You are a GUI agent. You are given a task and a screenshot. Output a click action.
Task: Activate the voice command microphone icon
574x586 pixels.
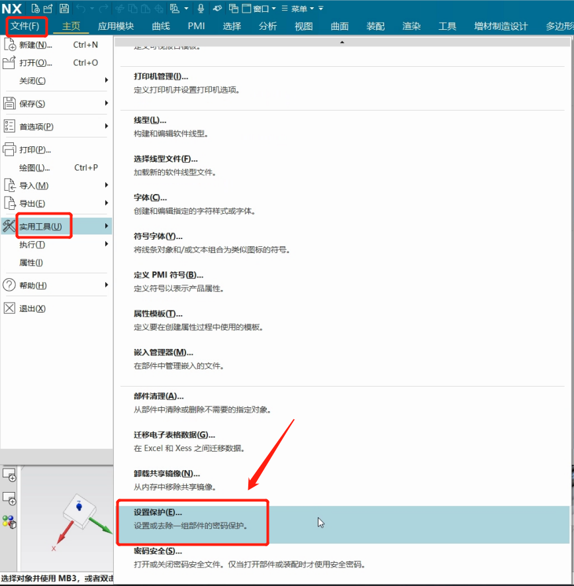(201, 7)
